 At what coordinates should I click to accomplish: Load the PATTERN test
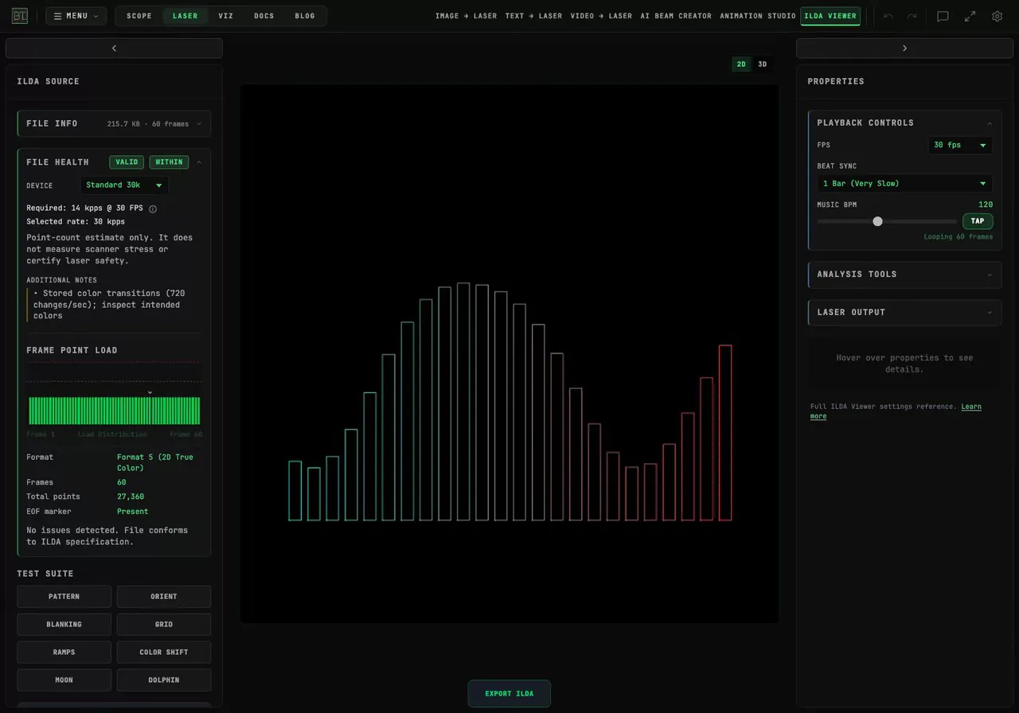point(64,597)
